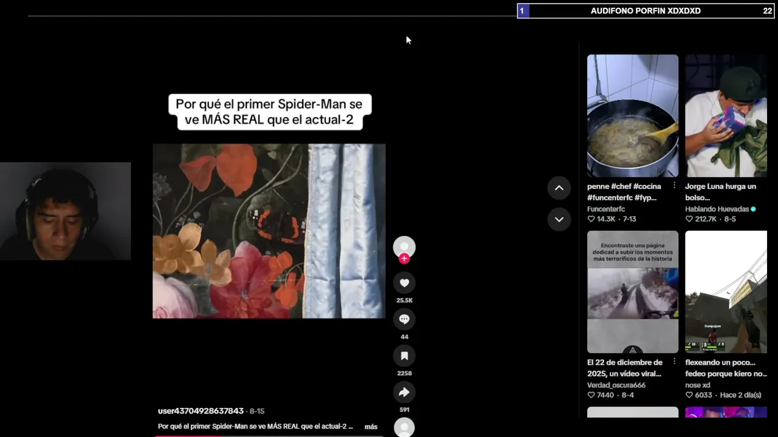Follow the creator via the red plus badge

(404, 259)
